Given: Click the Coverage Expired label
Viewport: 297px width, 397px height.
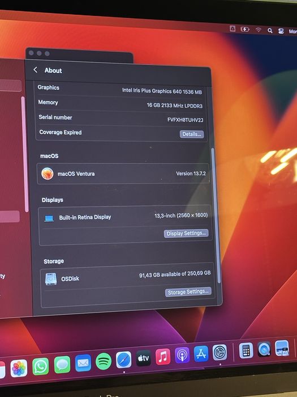Looking at the screenshot, I should coord(61,132).
